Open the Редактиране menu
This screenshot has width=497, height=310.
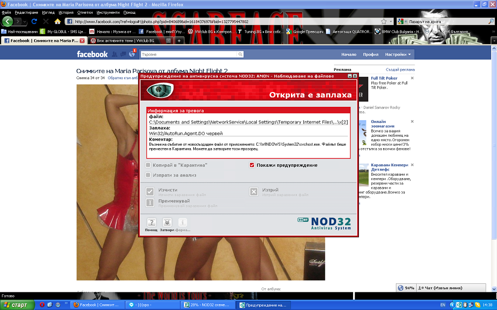coord(26,13)
